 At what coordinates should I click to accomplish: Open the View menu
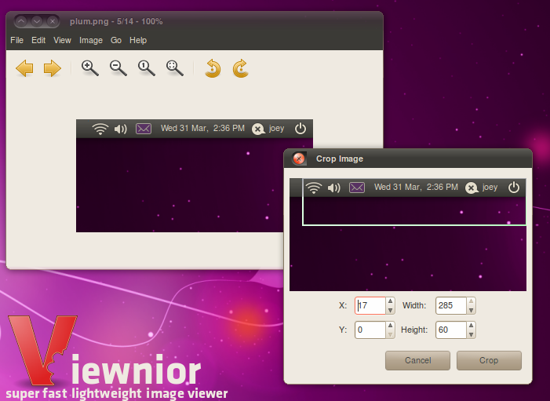click(63, 40)
